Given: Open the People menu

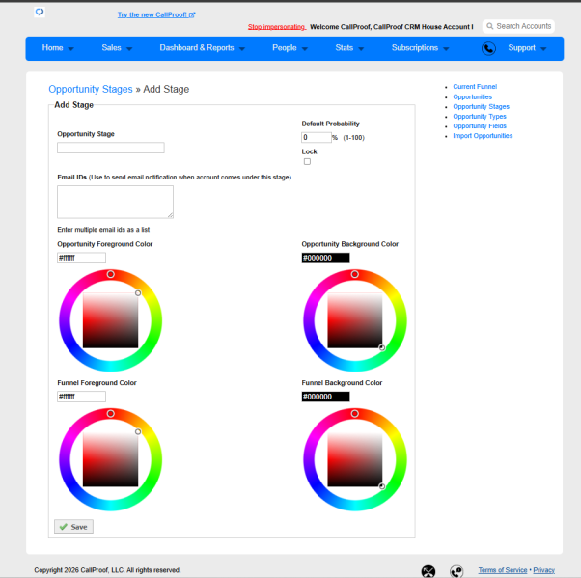Looking at the screenshot, I should tap(285, 48).
